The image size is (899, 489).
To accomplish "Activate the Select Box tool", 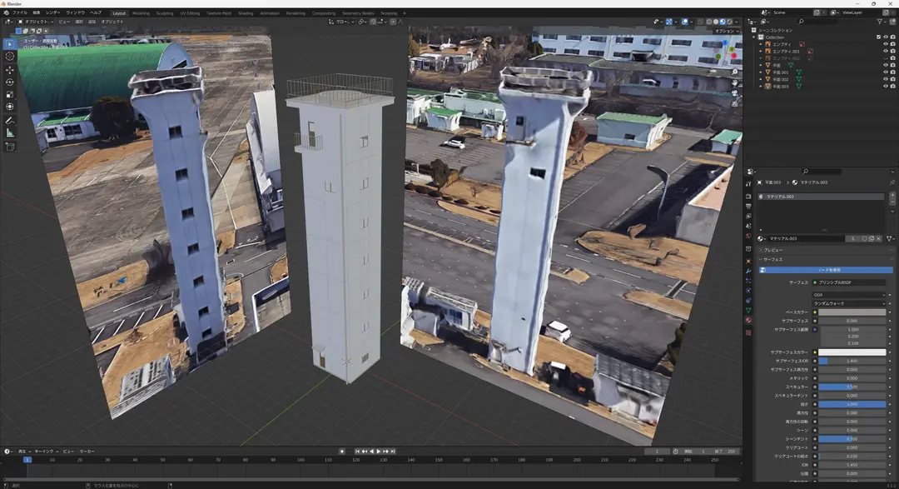I will 10,44.
